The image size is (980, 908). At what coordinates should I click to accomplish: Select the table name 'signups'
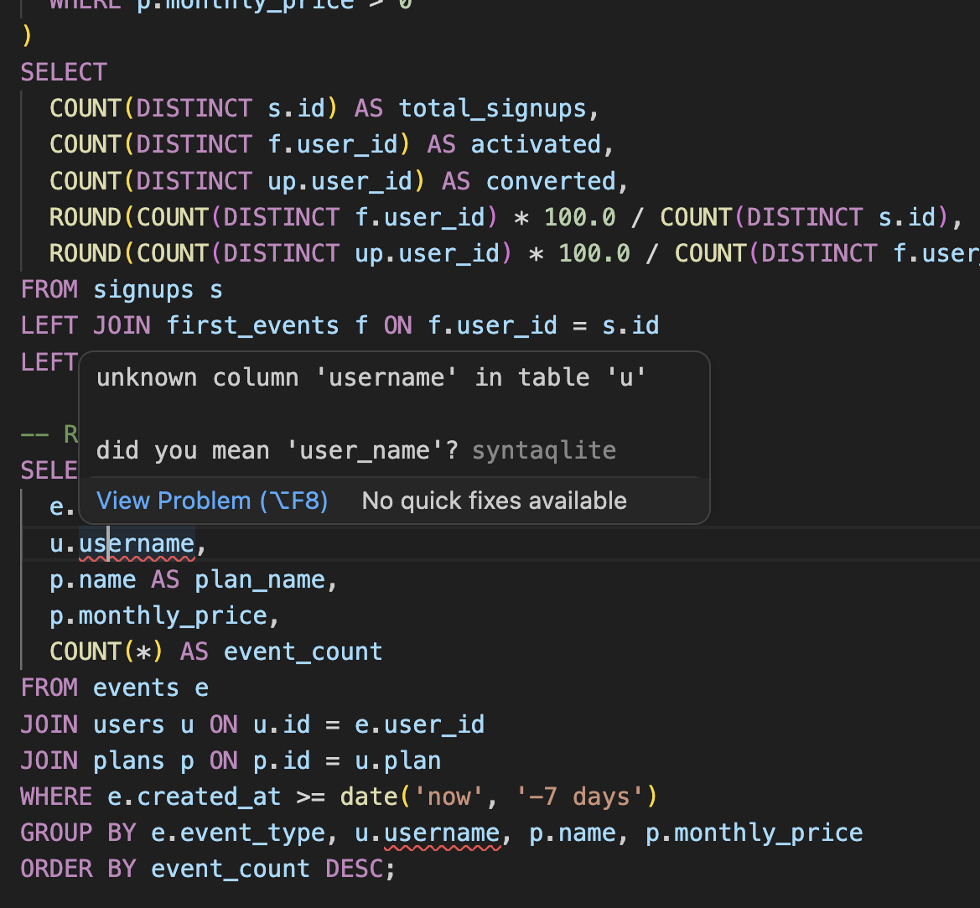(x=143, y=288)
